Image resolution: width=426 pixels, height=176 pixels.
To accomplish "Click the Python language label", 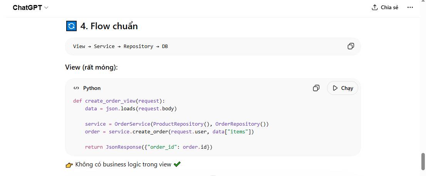I will tap(92, 88).
